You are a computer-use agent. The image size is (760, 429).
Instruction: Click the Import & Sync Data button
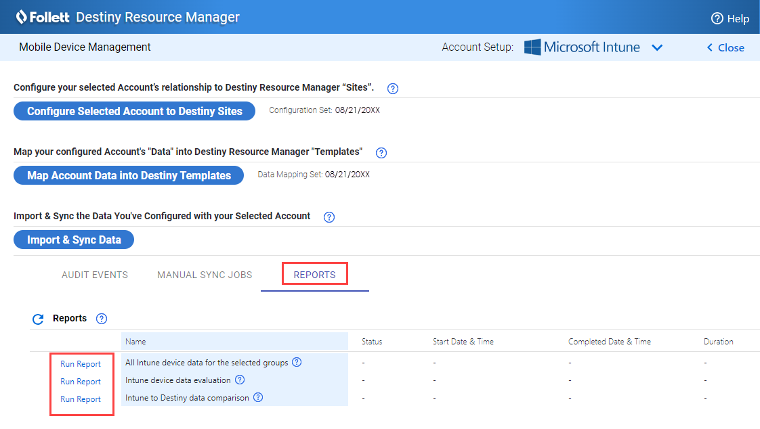tap(73, 239)
